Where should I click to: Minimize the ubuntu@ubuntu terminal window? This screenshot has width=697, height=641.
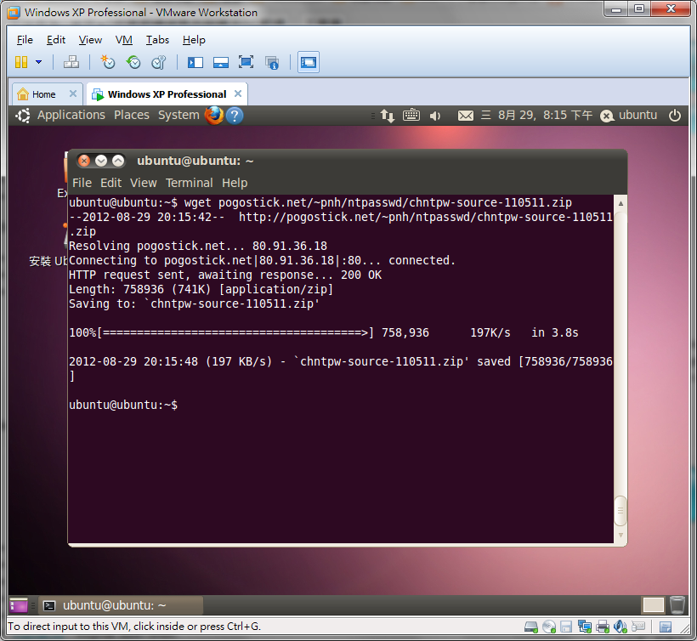click(x=101, y=161)
